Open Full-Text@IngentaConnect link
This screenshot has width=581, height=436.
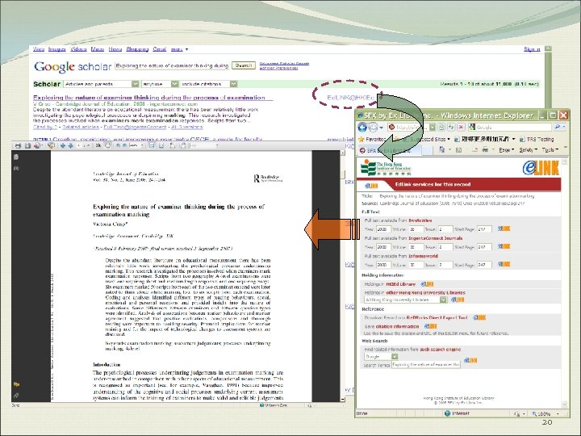point(135,127)
